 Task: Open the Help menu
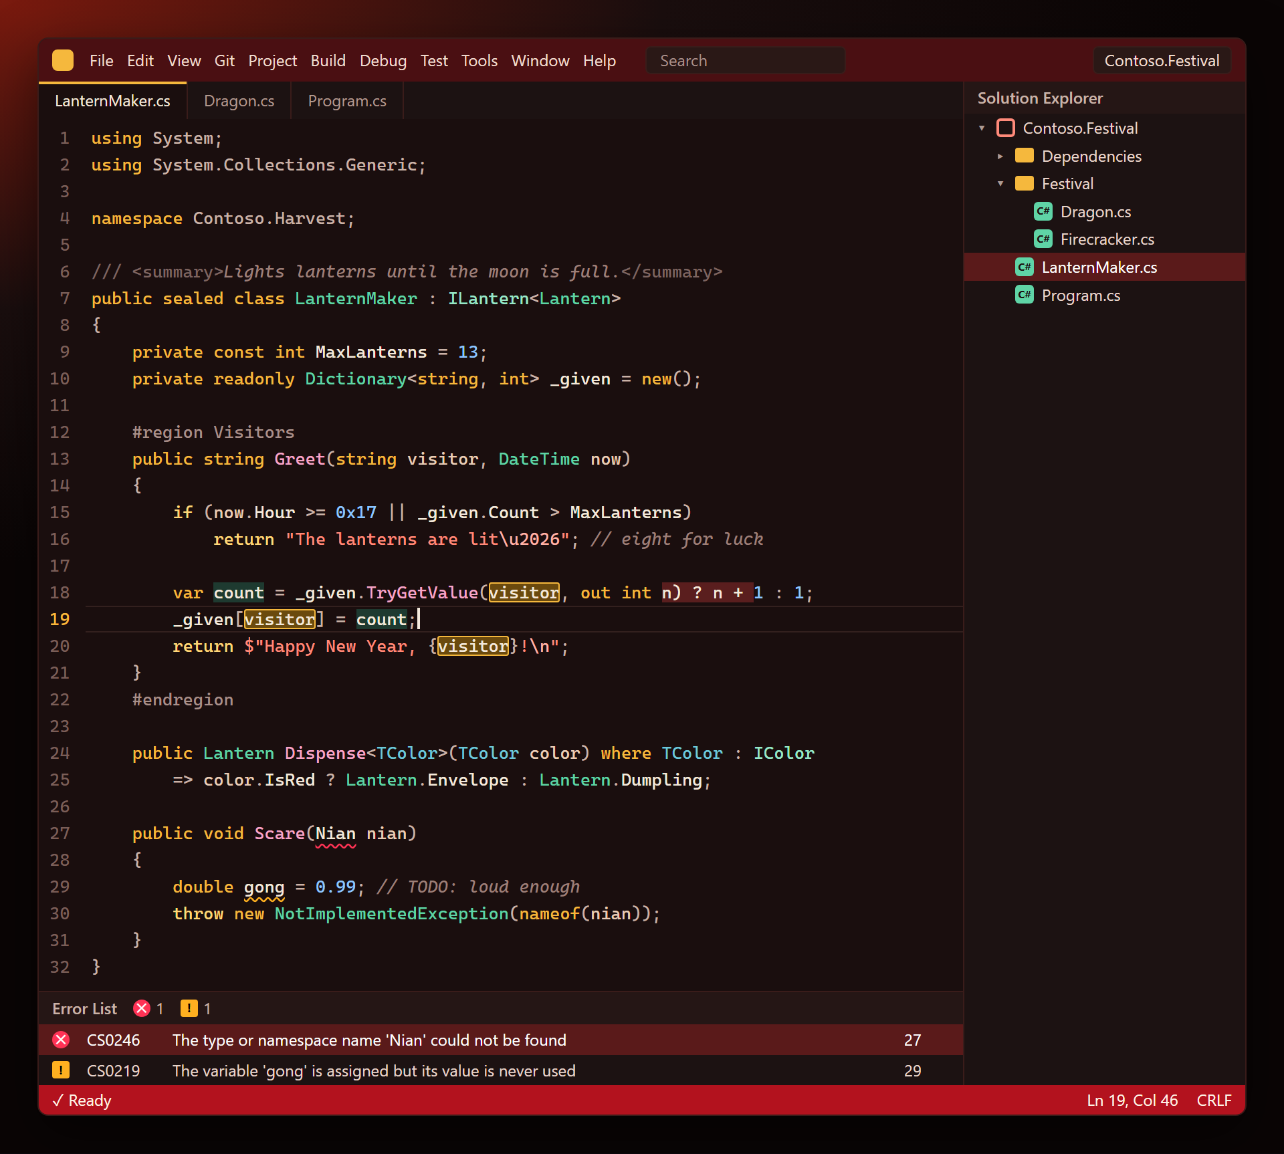599,60
